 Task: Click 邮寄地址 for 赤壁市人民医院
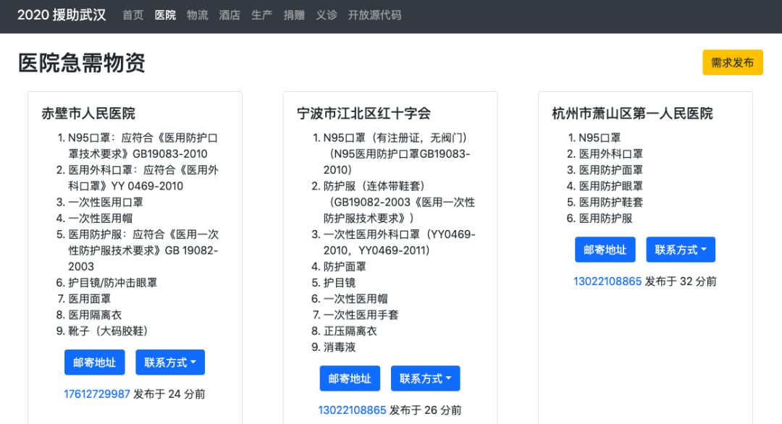point(94,362)
